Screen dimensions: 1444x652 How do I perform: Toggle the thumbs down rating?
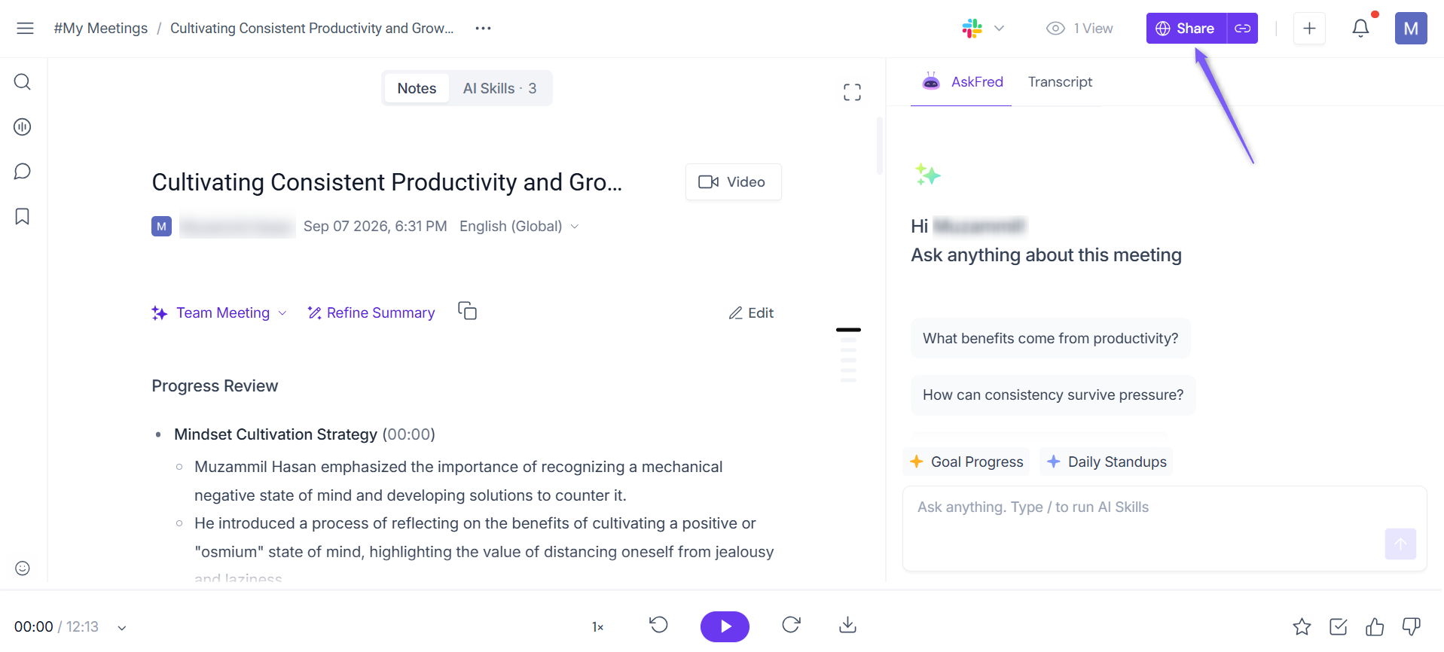pos(1412,626)
